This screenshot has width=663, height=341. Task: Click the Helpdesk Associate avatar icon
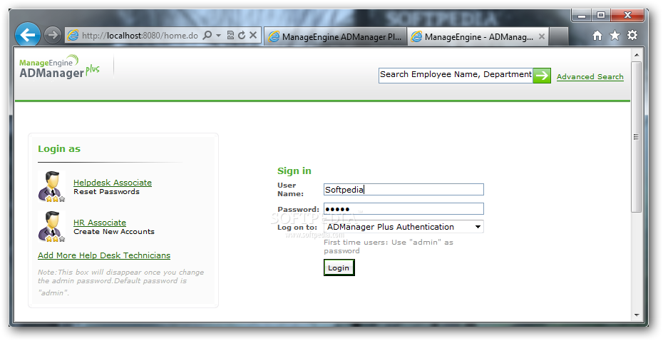click(x=51, y=187)
